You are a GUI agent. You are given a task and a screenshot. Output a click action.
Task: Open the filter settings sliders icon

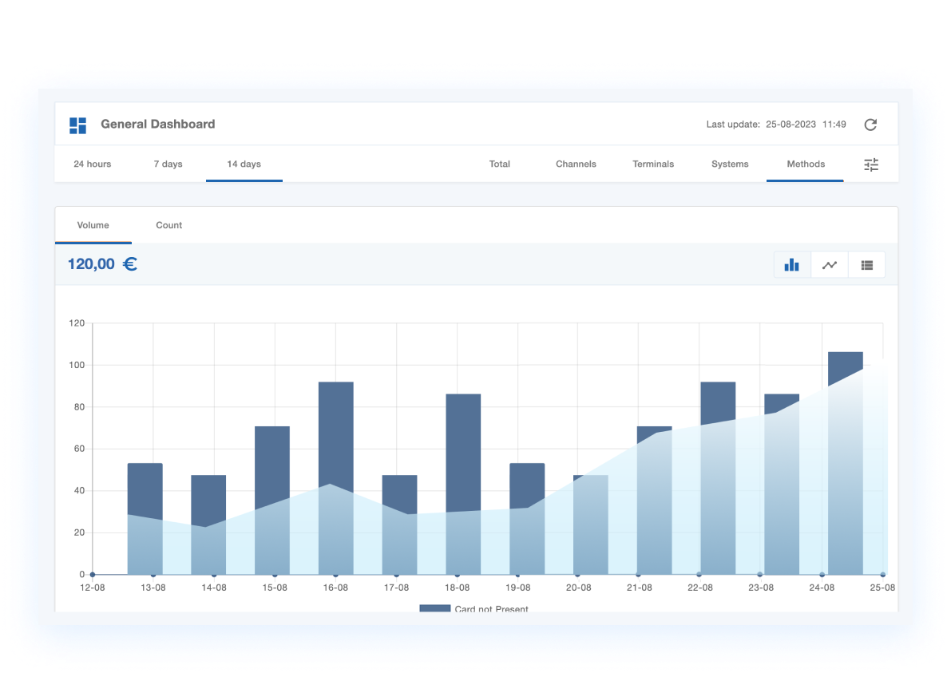[870, 164]
